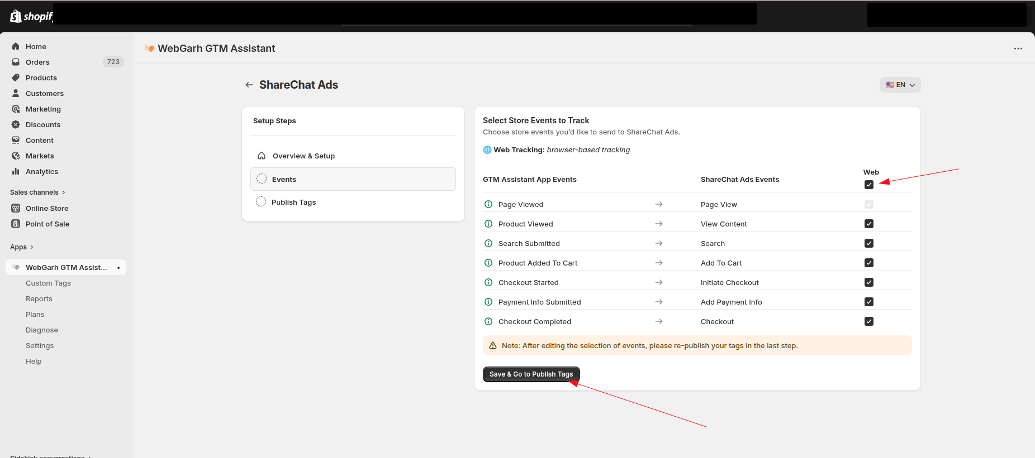Click the Marketing target icon
The image size is (1035, 458).
(x=16, y=109)
